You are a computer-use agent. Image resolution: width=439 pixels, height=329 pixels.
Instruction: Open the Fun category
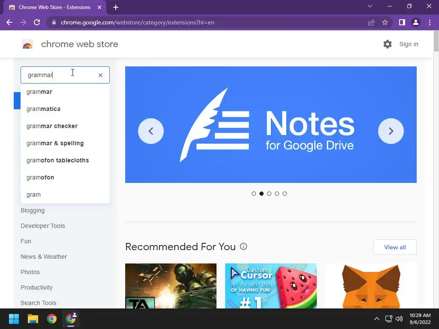tap(26, 241)
